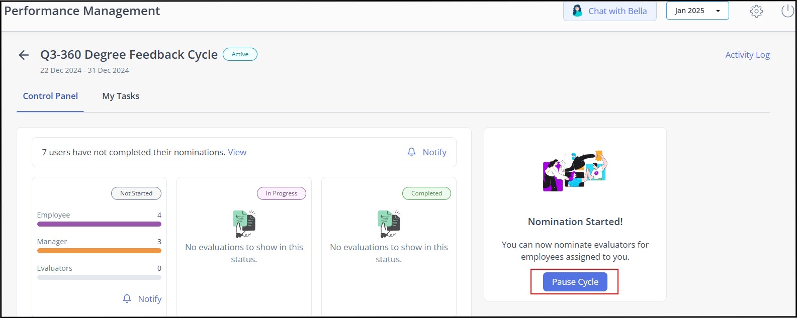The height and width of the screenshot is (318, 797).
Task: Open the settings gear
Action: click(756, 11)
